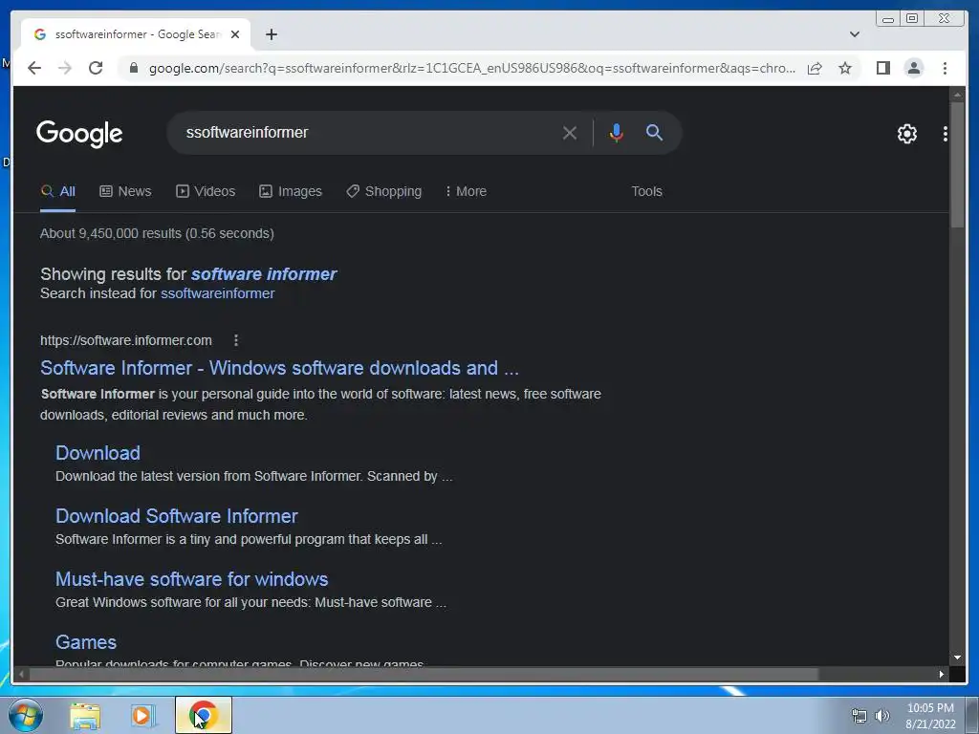Open the Software Informer main result

pos(279,368)
